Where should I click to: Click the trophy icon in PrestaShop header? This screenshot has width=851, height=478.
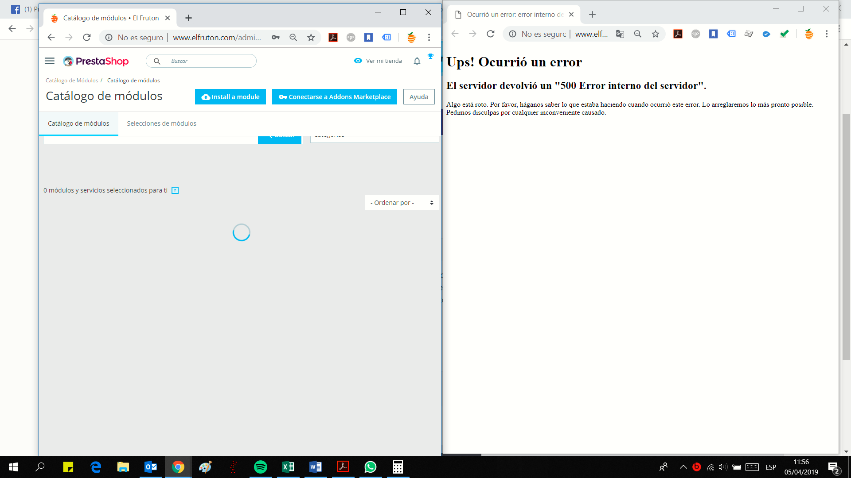pyautogui.click(x=430, y=56)
